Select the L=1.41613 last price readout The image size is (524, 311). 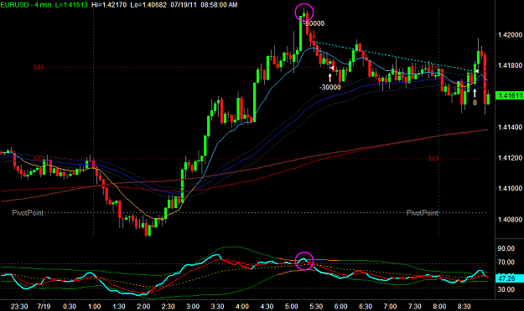tap(71, 5)
